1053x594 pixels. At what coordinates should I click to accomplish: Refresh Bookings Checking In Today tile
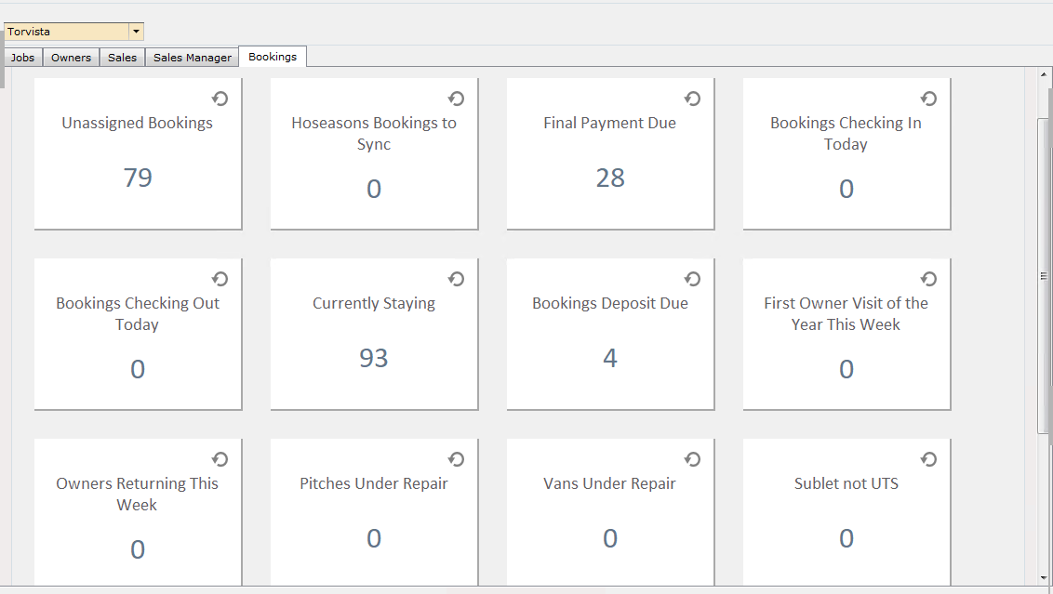click(929, 99)
